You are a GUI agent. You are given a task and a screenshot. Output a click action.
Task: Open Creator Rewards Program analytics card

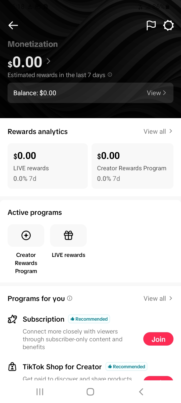pyautogui.click(x=132, y=166)
